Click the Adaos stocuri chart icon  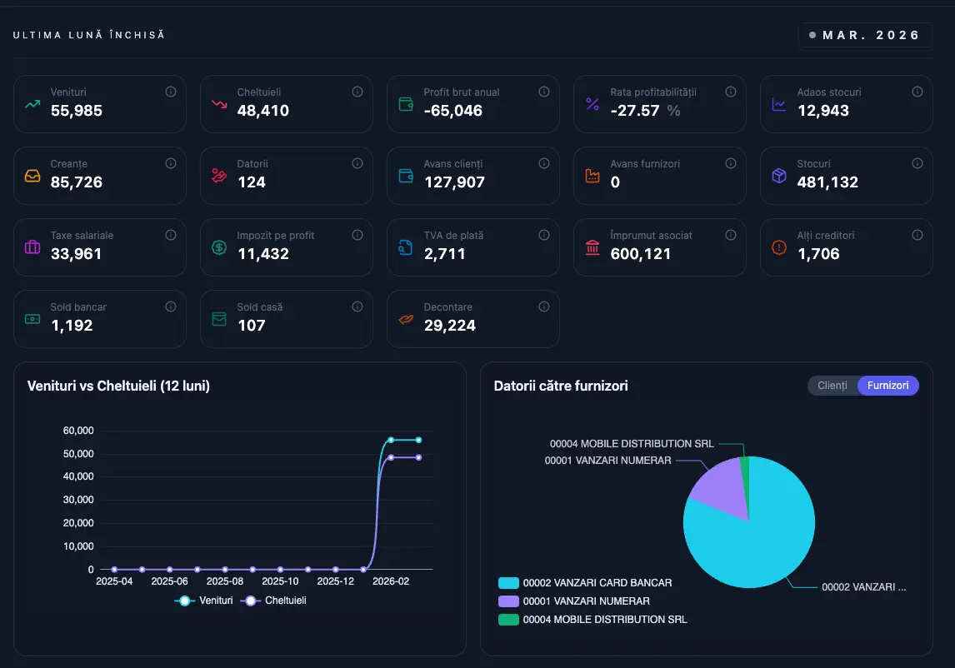click(x=779, y=104)
